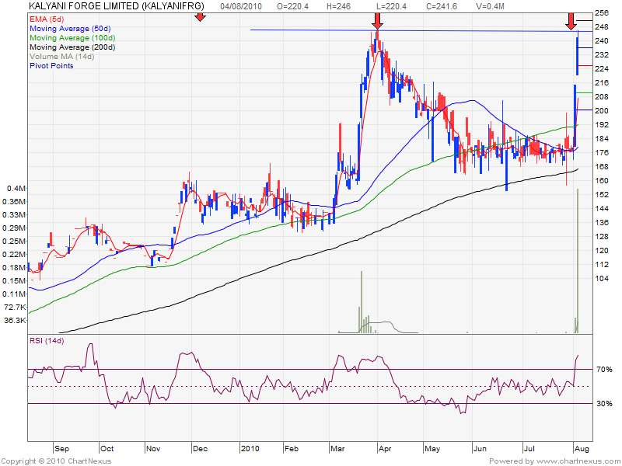
Task: Select the date 04/08/2010 in the header
Action: pos(241,6)
